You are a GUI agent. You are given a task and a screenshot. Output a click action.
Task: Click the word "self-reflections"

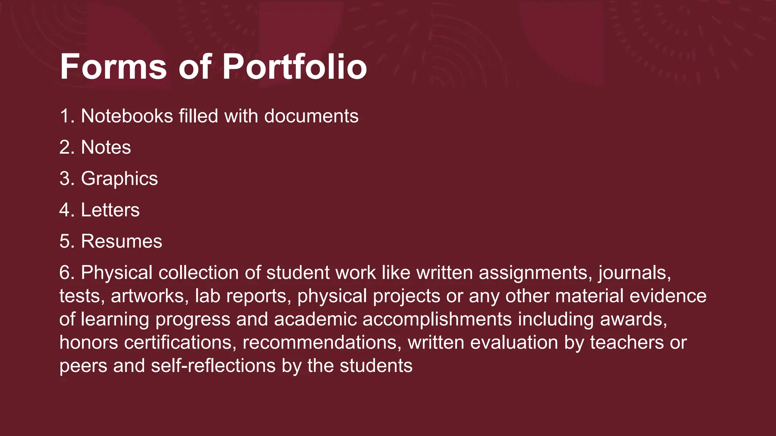[213, 366]
